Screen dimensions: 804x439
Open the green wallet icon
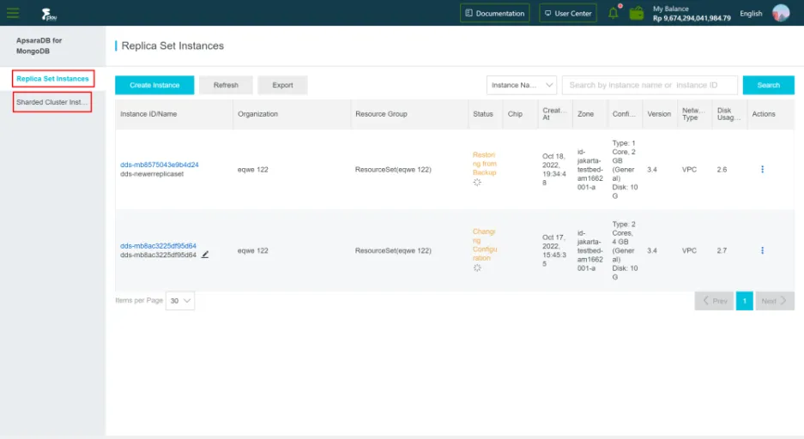click(x=637, y=13)
